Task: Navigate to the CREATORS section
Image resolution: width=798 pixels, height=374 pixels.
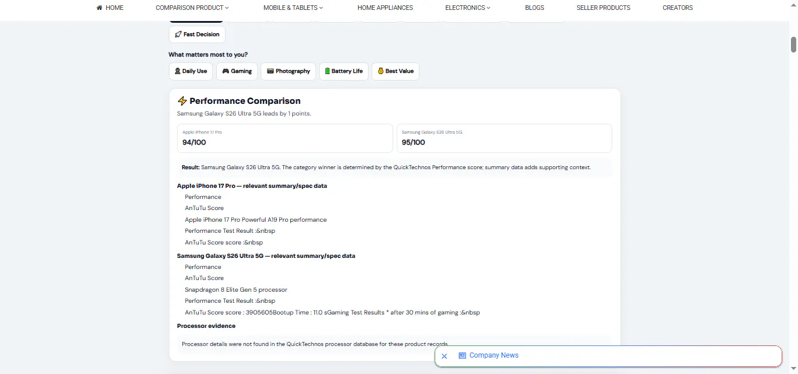Action: pos(678,8)
